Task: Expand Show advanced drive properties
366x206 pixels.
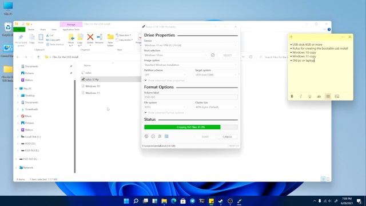Action: (x=165, y=80)
